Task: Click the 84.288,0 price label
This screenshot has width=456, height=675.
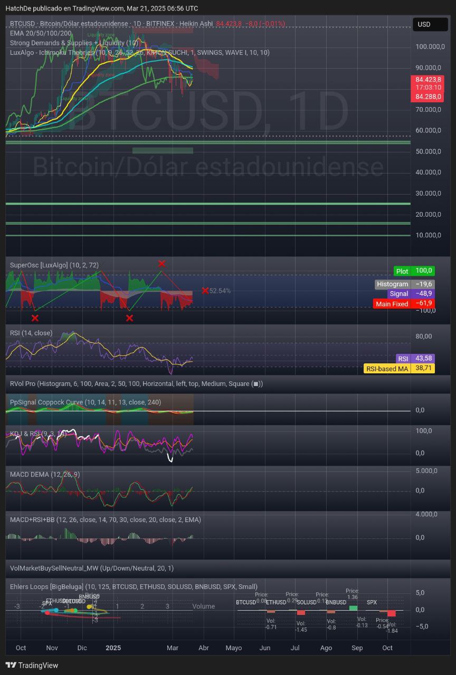Action: (x=427, y=97)
